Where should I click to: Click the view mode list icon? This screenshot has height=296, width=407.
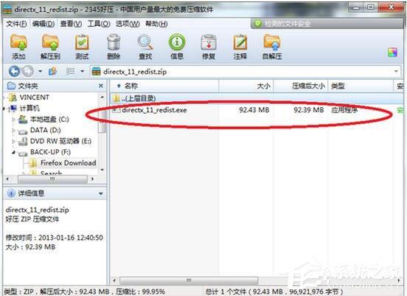tap(70, 71)
